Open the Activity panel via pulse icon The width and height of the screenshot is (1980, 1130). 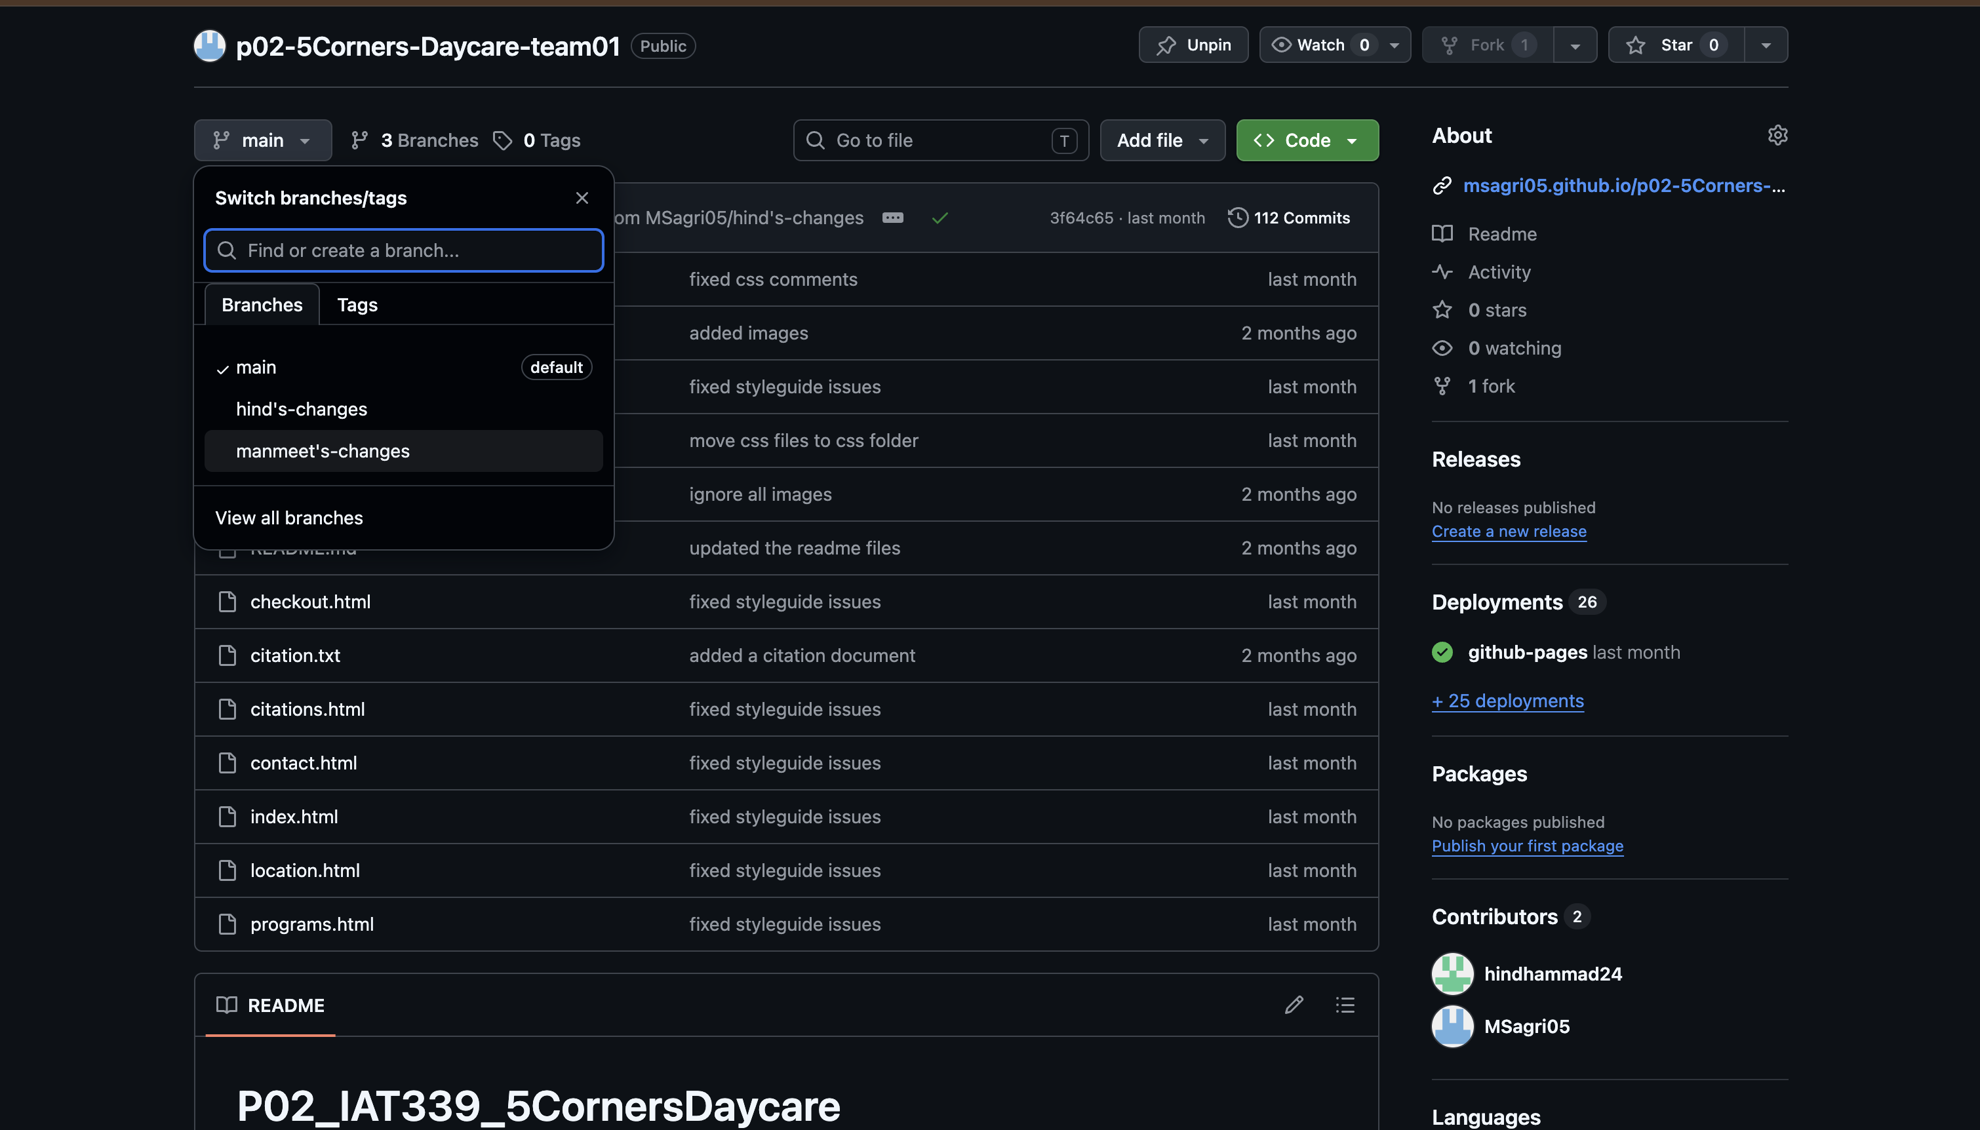pos(1443,271)
